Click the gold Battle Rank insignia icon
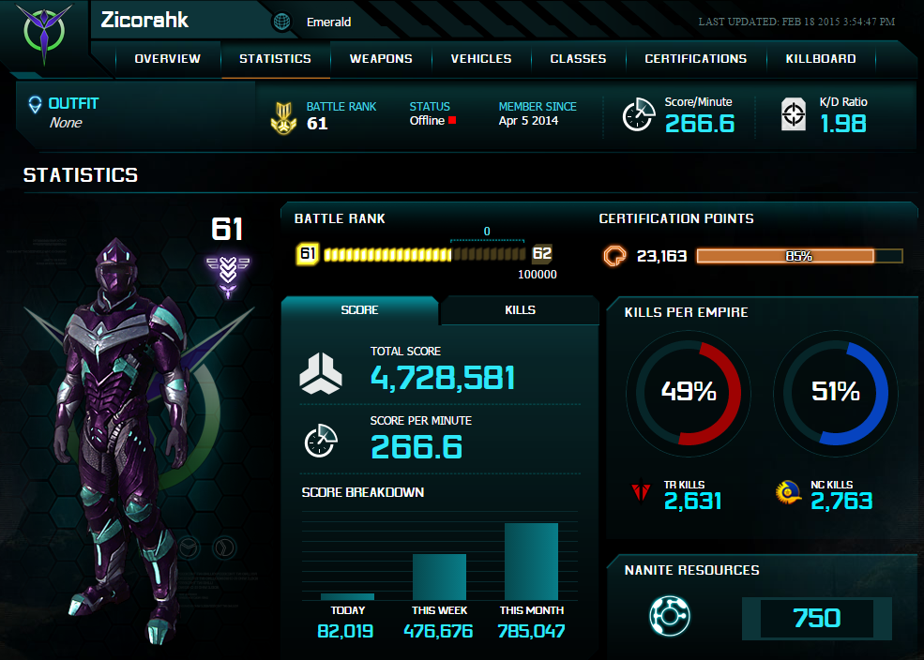924x660 pixels. (283, 118)
